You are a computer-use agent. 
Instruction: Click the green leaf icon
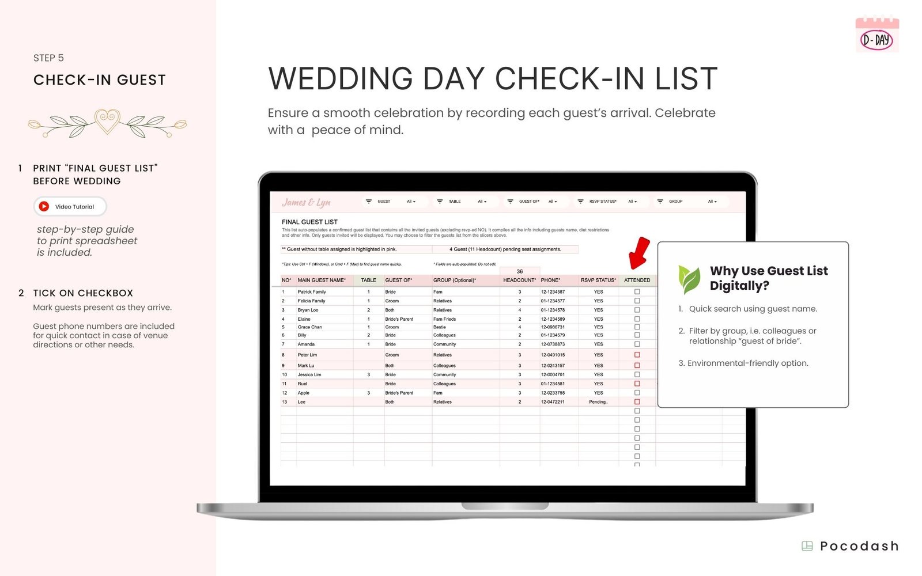coord(689,279)
